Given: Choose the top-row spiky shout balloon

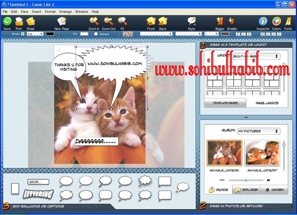Looking at the screenshot, I should click(x=145, y=181).
